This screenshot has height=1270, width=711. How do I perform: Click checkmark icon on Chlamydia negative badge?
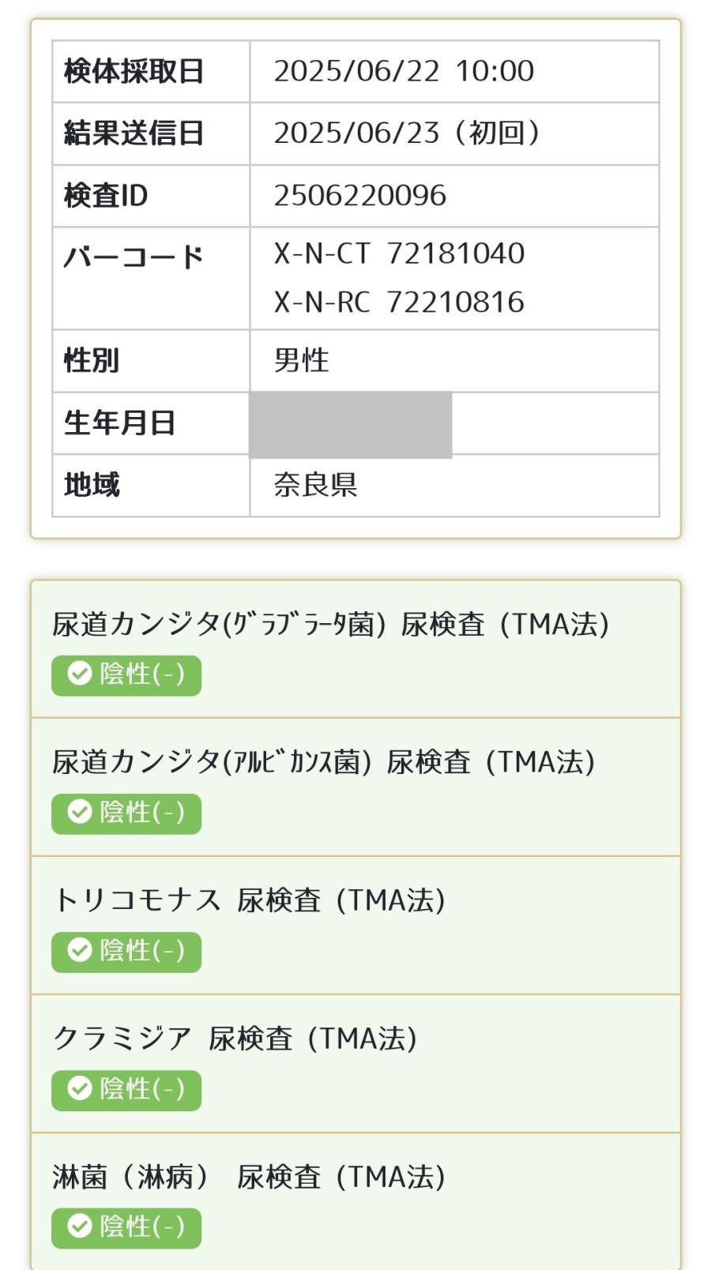79,1088
